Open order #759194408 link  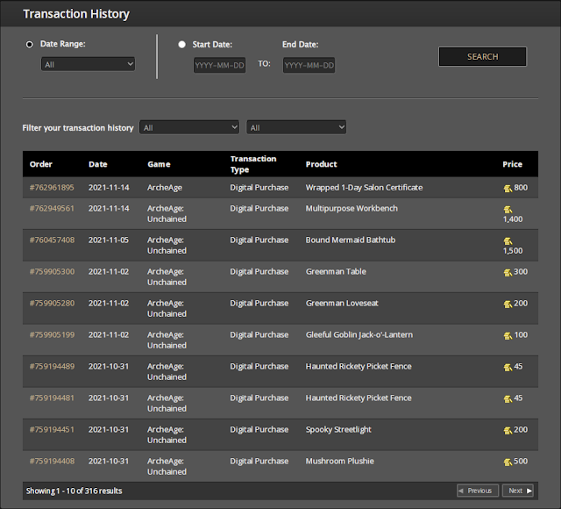[52, 462]
